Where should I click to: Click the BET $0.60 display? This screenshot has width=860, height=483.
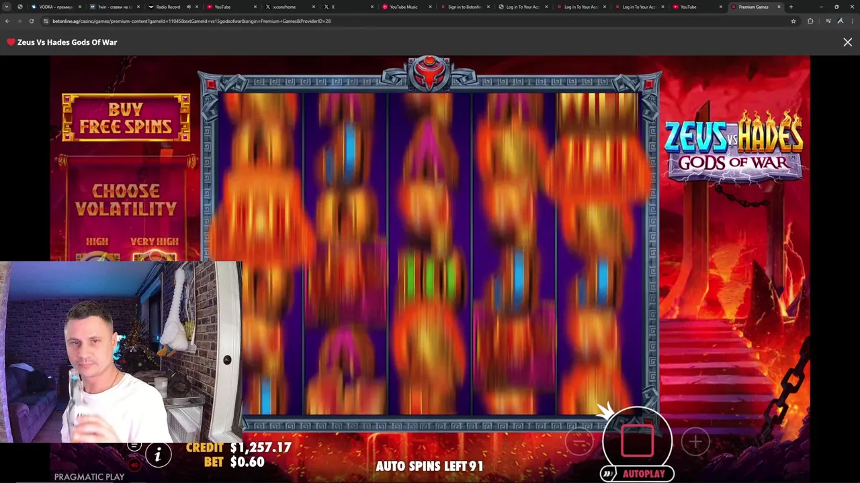point(234,462)
